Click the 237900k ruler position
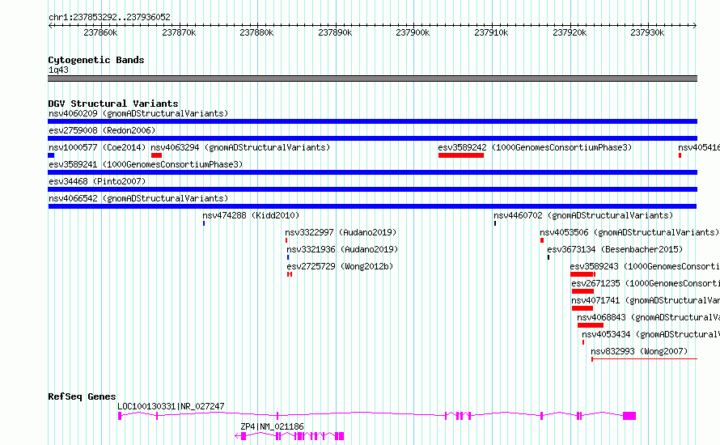Screen dimensions: 720x445 pos(413,32)
